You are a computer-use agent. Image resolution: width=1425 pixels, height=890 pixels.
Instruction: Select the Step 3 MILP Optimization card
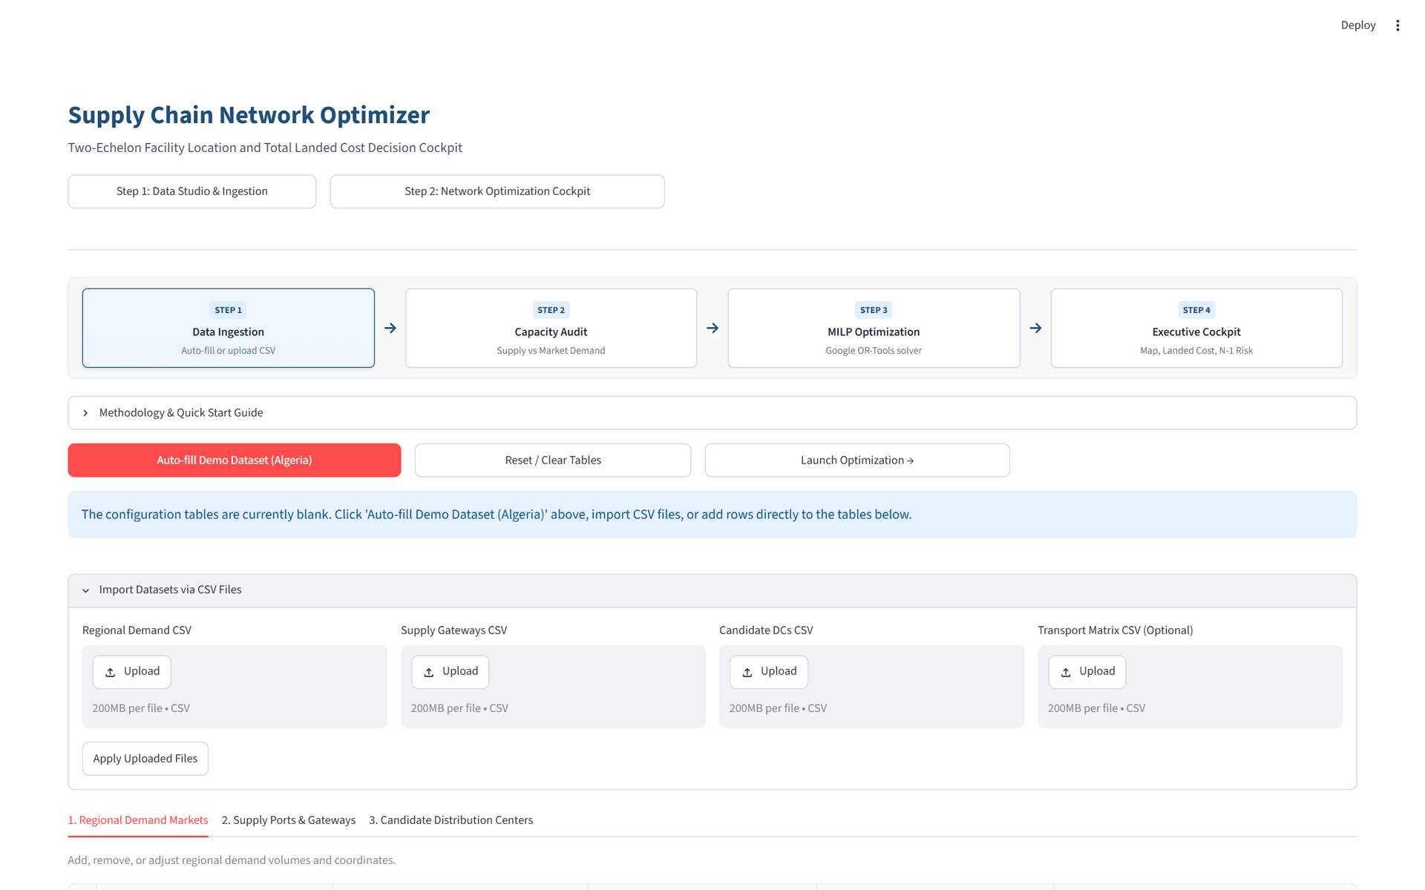(x=874, y=328)
